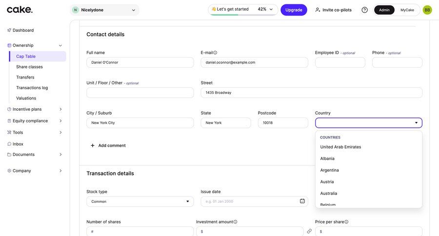The height and width of the screenshot is (236, 439).
Task: Click the link icon beside Investment amount
Action: 309,231
